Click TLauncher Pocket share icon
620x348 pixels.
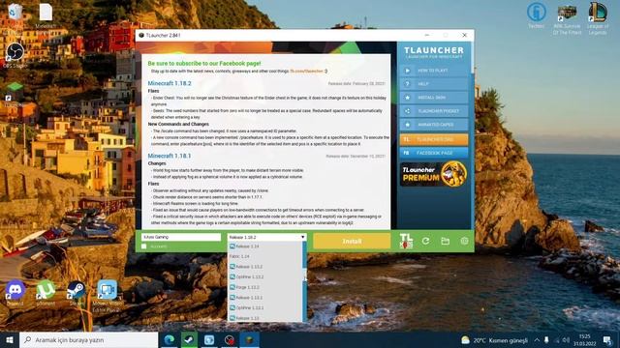coord(407,111)
